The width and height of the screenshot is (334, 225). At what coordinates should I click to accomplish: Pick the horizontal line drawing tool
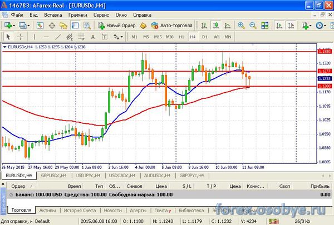[x=46, y=37]
